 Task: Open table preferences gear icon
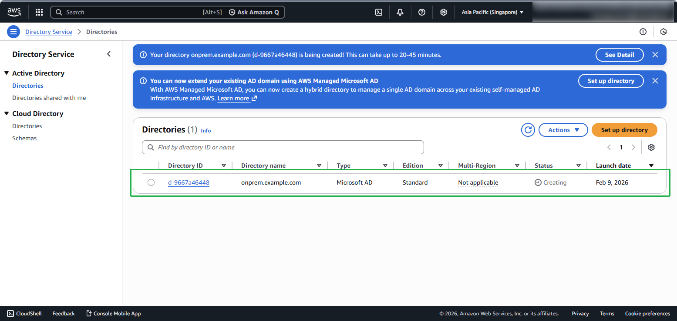click(x=651, y=147)
